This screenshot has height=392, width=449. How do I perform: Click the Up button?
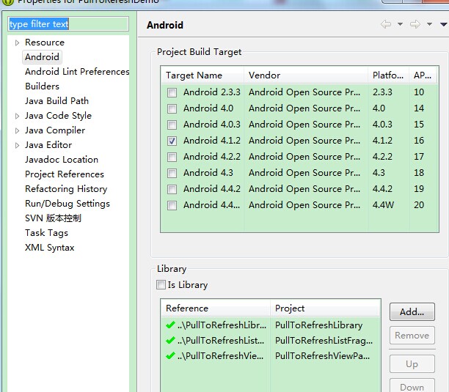[412, 364]
